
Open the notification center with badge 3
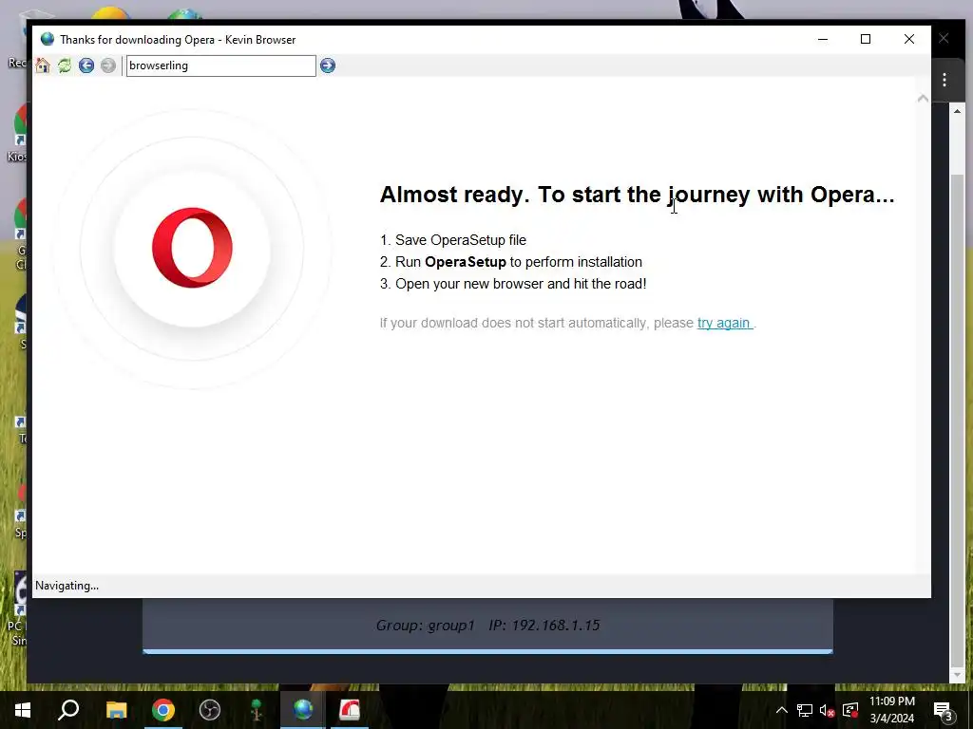point(944,711)
